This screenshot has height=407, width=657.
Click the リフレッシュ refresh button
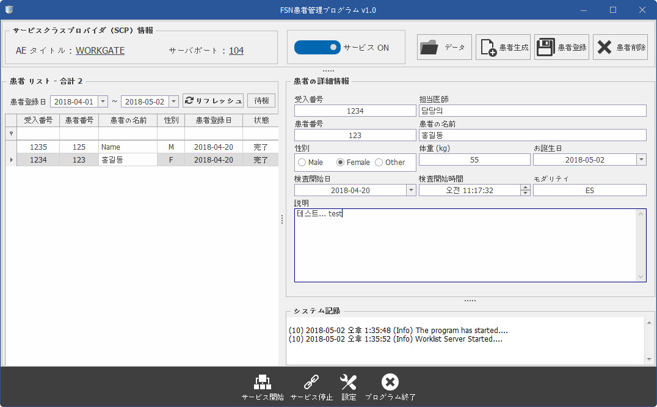213,101
